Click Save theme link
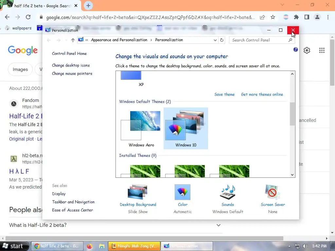This screenshot has height=251, width=335. point(224,94)
